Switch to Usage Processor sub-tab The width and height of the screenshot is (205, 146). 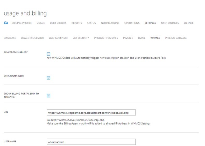coord(32,38)
